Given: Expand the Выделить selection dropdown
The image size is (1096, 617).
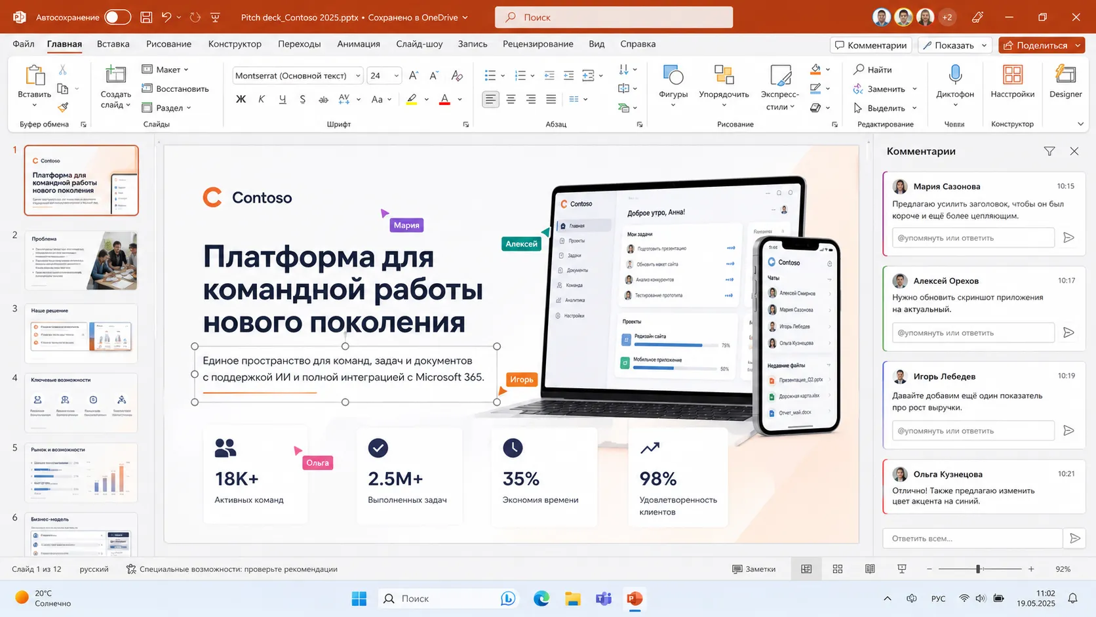Looking at the screenshot, I should coord(885,108).
